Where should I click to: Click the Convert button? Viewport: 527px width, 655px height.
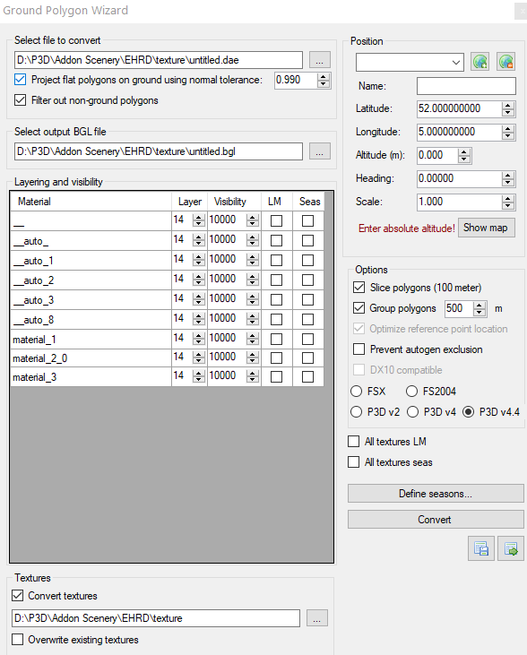click(x=436, y=519)
